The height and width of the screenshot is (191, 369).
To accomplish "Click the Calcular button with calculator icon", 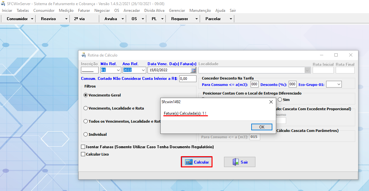I will (x=197, y=162).
